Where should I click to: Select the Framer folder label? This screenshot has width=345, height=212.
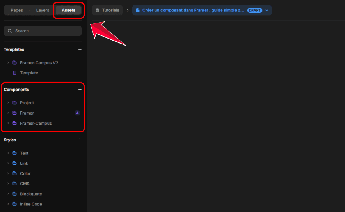tap(27, 113)
